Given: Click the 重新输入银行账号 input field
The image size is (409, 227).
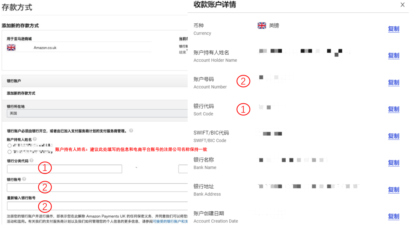Looking at the screenshot, I should (x=97, y=206).
